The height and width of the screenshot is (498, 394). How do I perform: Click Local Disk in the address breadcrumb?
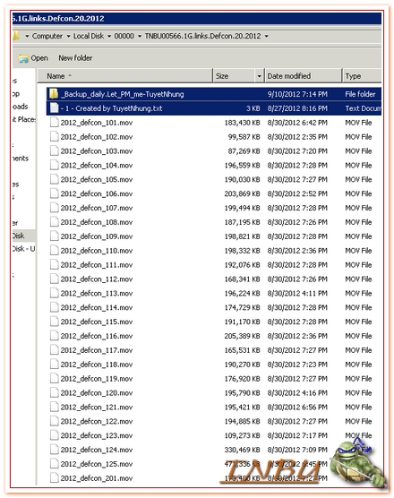[89, 36]
